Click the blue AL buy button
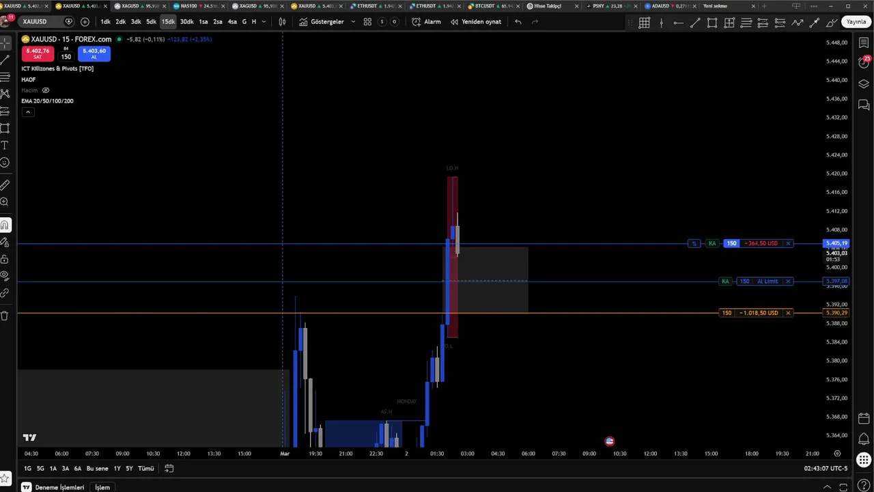Screen dimensions: 874x492 click(94, 53)
